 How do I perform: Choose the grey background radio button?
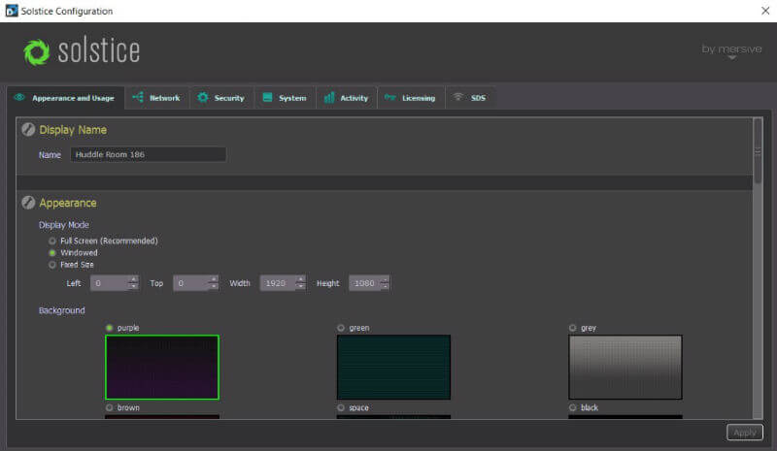(x=573, y=328)
